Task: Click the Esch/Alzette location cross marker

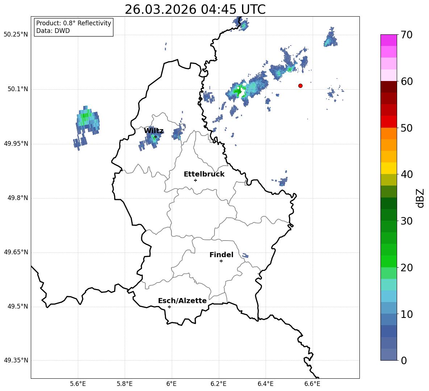Action: coord(169,307)
